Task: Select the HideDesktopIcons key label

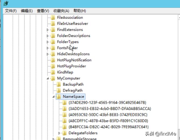Action: [x=73, y=54]
